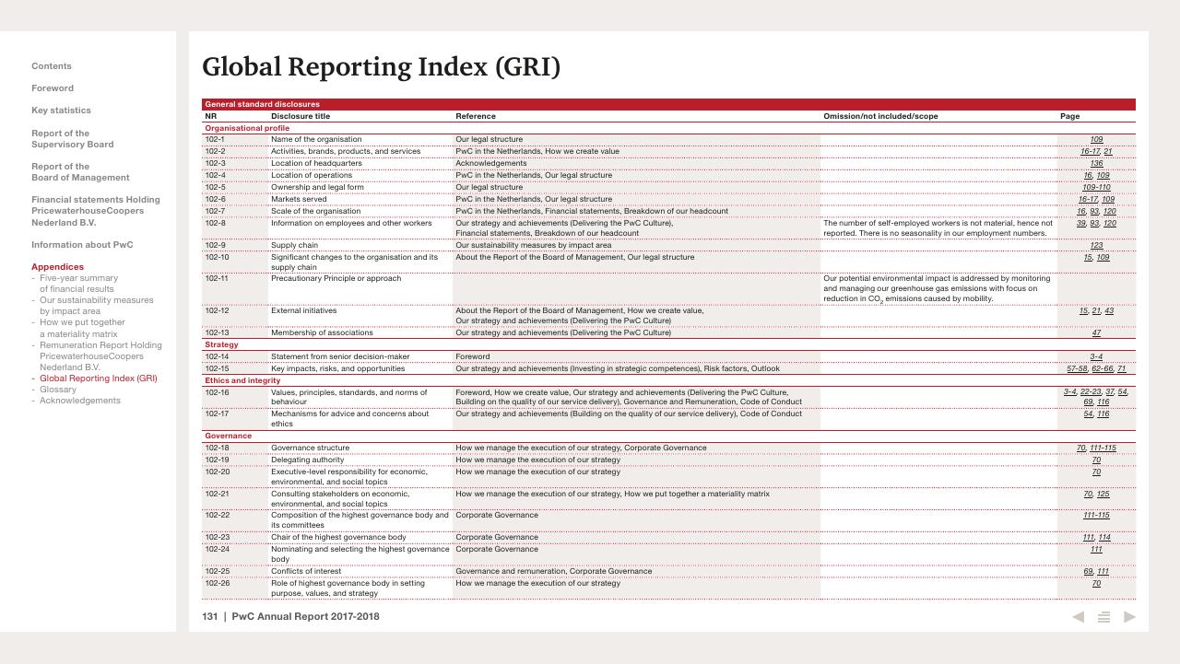1180x664 pixels.
Task: Follow page 109-110 link for Ownership and legal form
Action: point(1096,188)
